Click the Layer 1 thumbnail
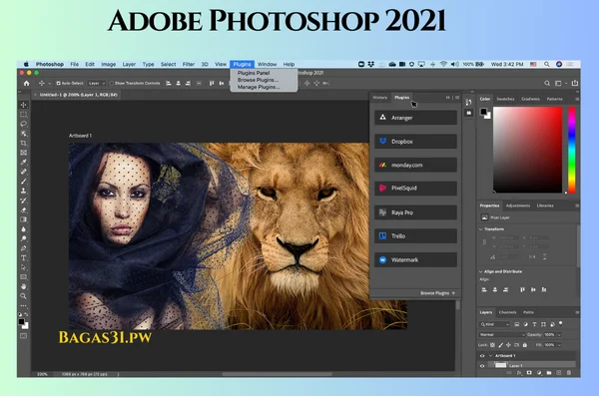Screen dimensions: 599x396 coord(500,365)
